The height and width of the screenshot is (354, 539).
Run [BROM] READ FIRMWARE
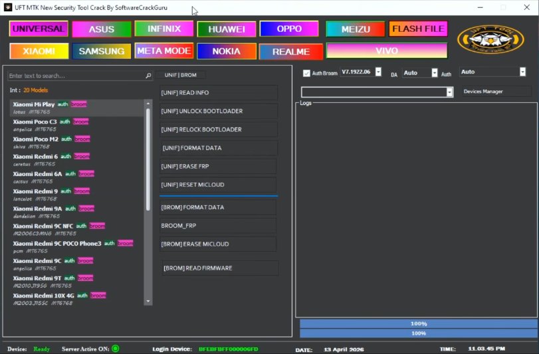[x=220, y=268]
